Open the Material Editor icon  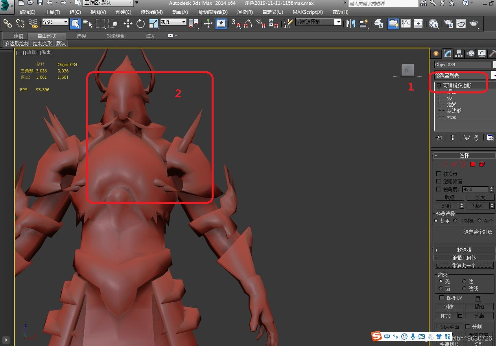click(433, 24)
